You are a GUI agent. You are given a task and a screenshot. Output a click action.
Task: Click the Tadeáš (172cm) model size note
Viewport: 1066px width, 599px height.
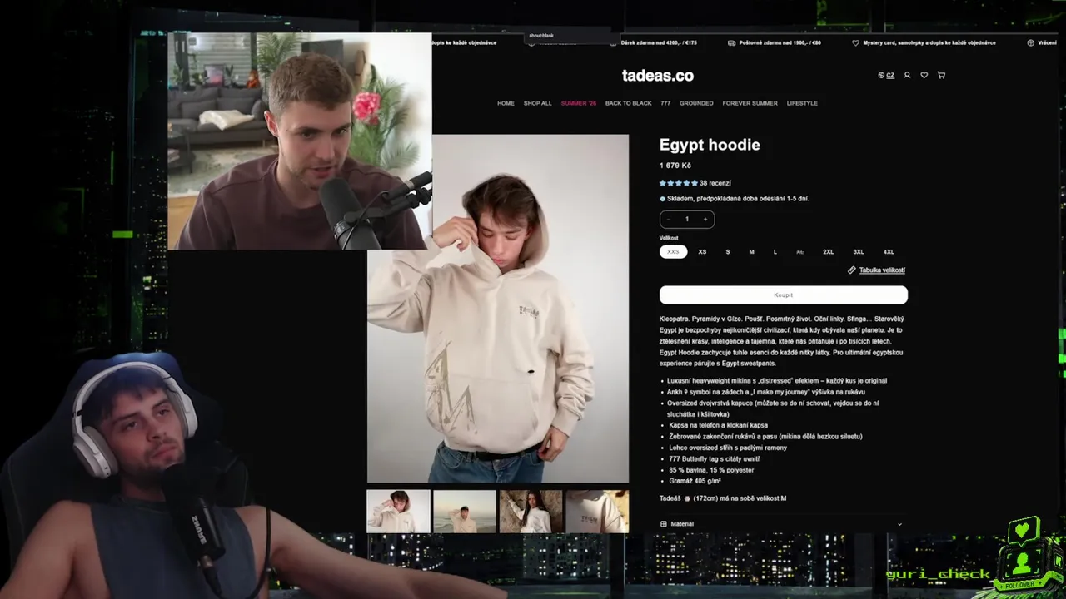click(x=723, y=498)
